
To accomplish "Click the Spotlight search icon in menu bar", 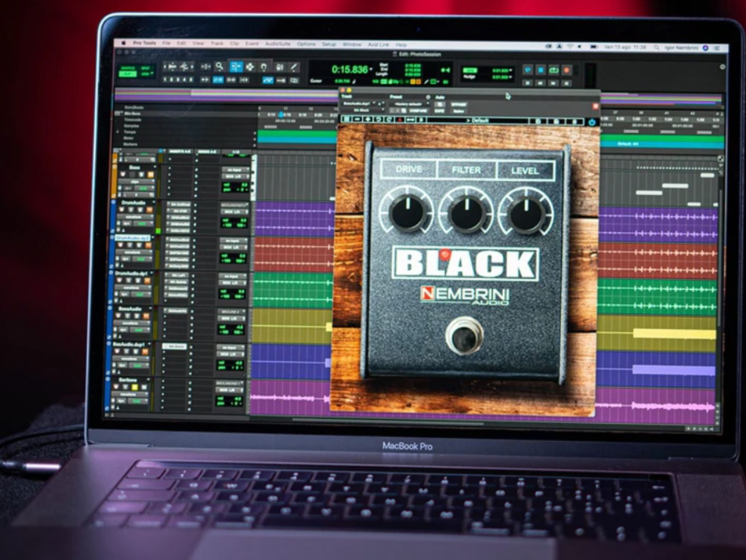I will [x=657, y=47].
